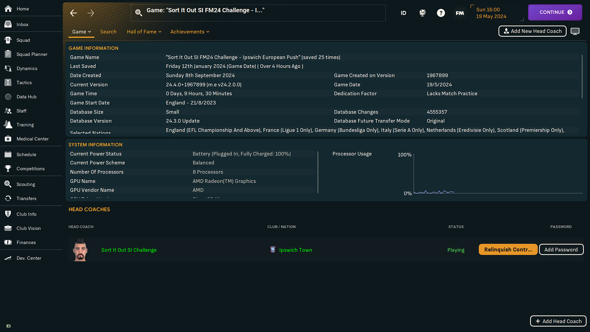Viewport: 590px width, 332px height.
Task: Click the CLUB / NATION column header
Action: (281, 227)
